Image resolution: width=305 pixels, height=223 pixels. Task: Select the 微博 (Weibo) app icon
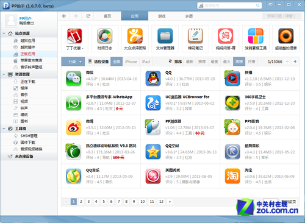[x=73, y=127]
